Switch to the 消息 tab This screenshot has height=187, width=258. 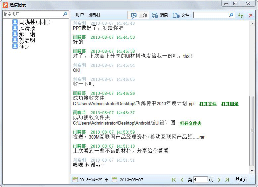tap(159, 15)
